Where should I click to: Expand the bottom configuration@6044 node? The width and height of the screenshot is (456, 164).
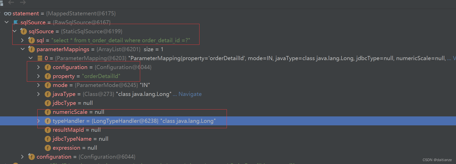[x=22, y=157]
